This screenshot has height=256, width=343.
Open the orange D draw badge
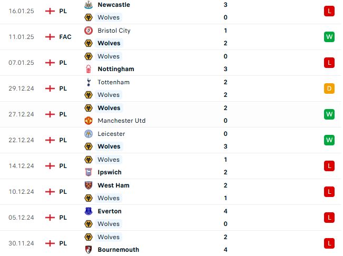click(x=329, y=88)
